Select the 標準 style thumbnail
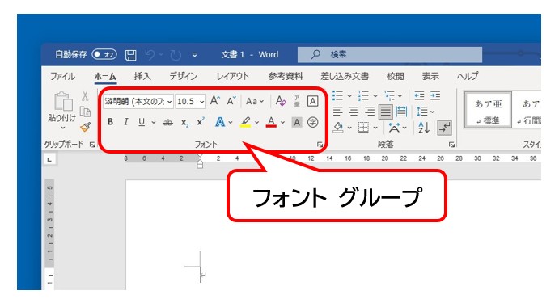This screenshot has width=559, height=299. 489,110
